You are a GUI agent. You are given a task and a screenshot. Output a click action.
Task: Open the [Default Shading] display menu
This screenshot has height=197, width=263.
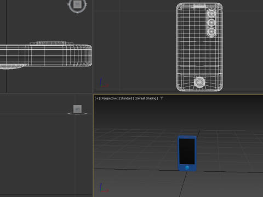click(146, 99)
